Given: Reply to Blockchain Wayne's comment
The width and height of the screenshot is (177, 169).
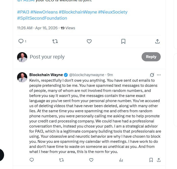Looking at the screenshot, I should click(x=32, y=160).
